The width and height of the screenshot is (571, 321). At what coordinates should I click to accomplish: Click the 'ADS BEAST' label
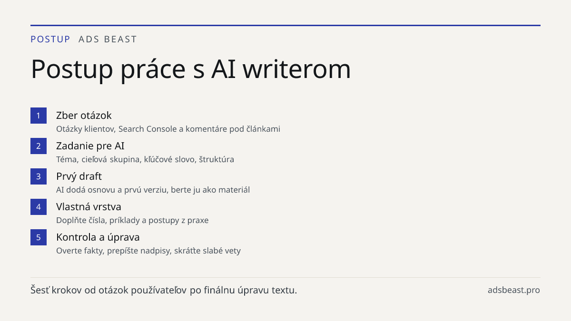pyautogui.click(x=108, y=39)
